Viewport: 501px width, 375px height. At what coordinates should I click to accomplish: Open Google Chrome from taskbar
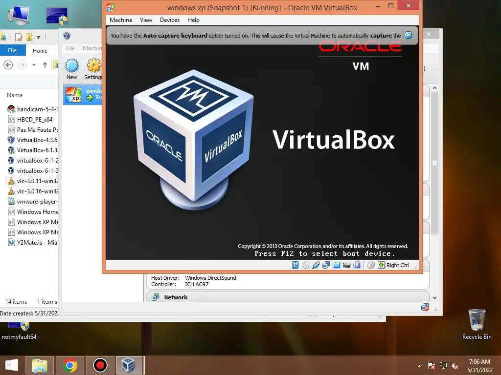click(x=69, y=365)
